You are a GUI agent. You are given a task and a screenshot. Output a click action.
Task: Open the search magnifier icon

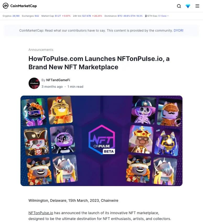point(179,6)
